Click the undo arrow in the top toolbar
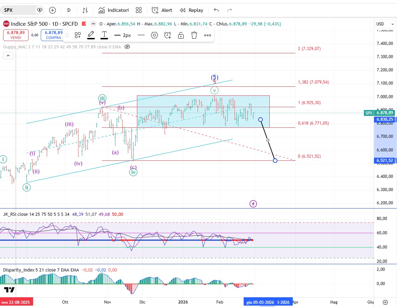Image resolution: width=397 pixels, height=307 pixels. [x=216, y=10]
